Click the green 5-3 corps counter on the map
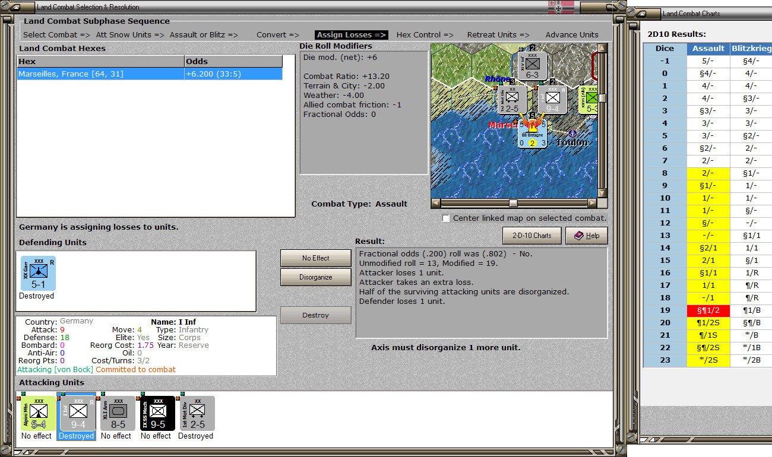772x457 pixels. pos(589,100)
